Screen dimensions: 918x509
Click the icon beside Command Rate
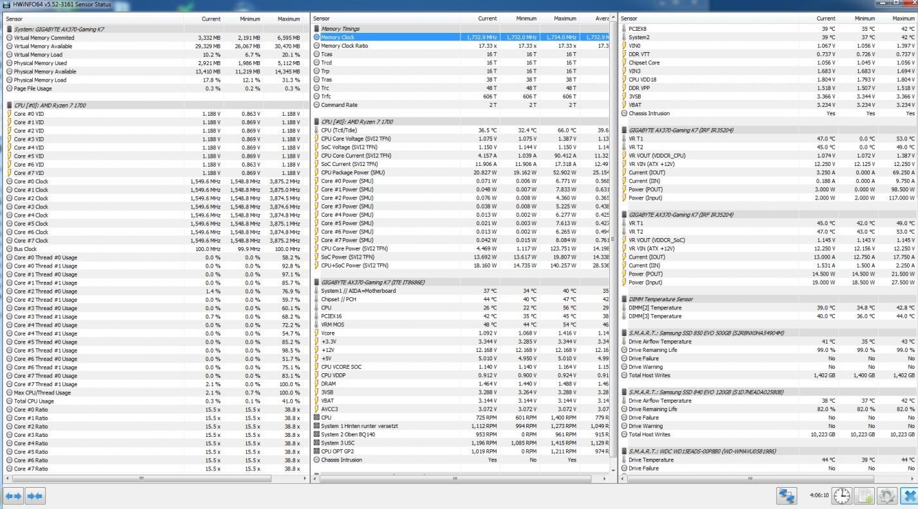(x=316, y=105)
